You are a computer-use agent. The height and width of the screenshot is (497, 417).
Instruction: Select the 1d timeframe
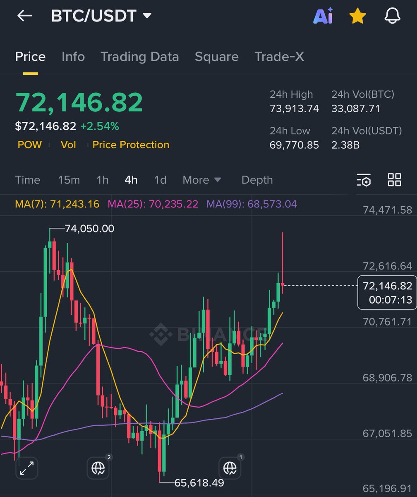point(160,180)
